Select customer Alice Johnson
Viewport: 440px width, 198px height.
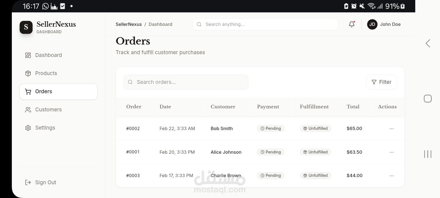226,152
